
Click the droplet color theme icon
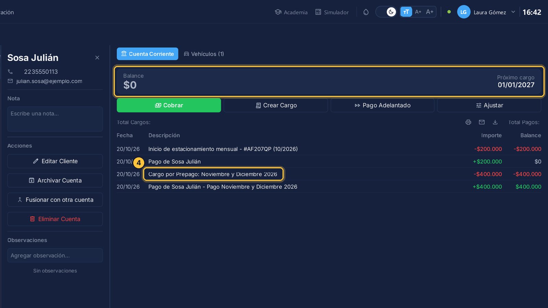tap(366, 12)
